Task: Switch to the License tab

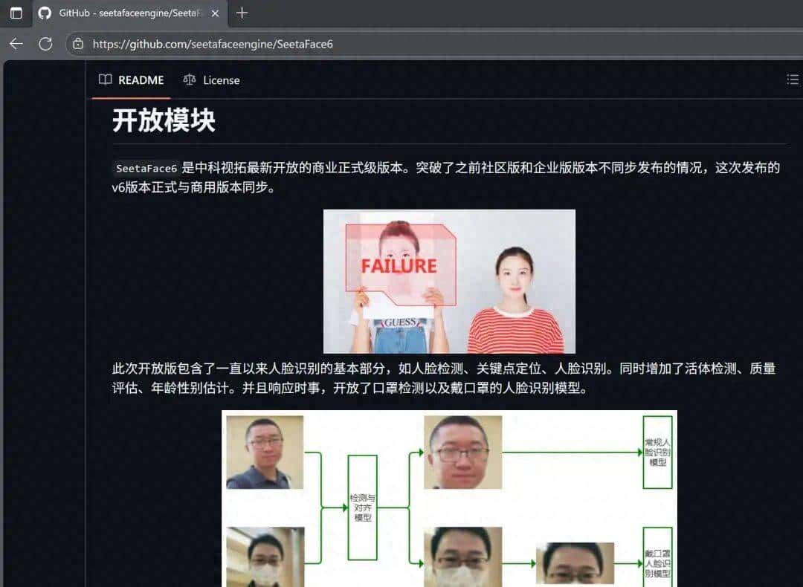Action: click(x=221, y=80)
